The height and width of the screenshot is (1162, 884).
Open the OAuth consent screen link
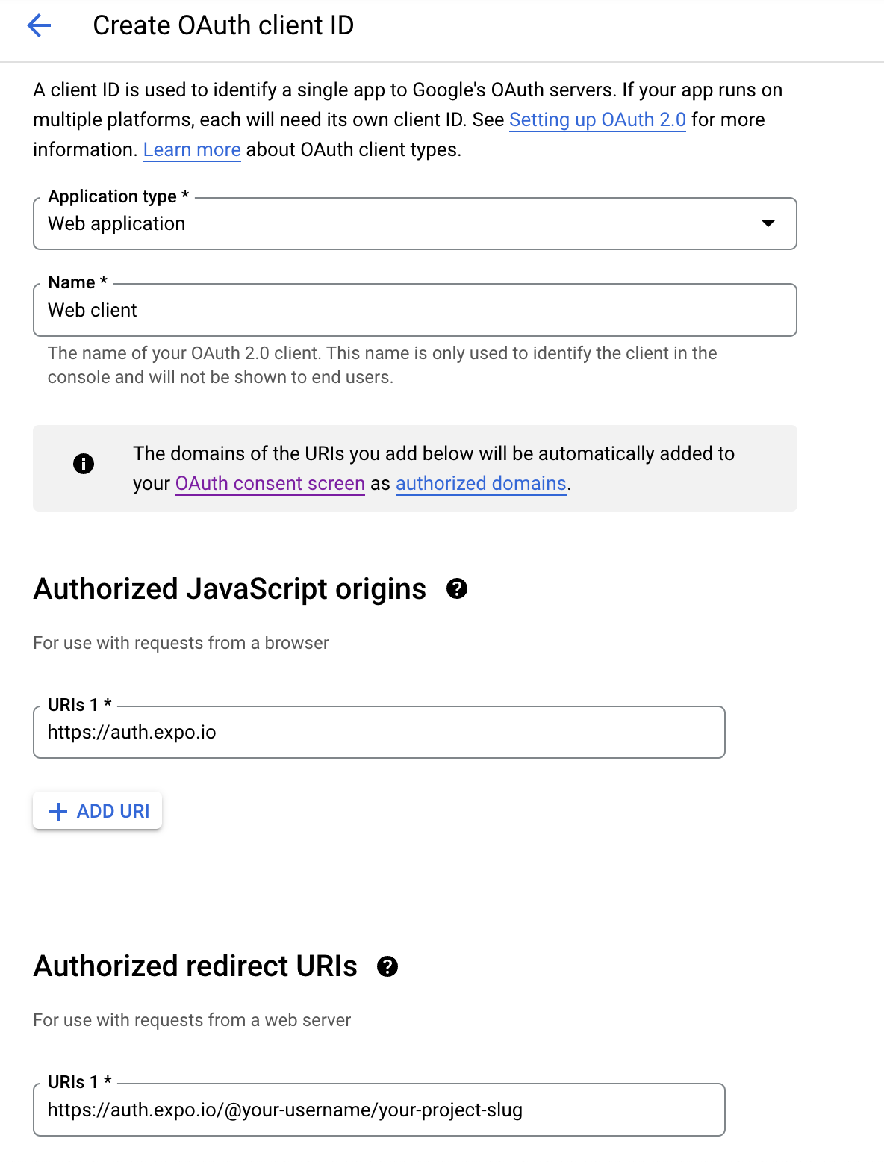270,483
